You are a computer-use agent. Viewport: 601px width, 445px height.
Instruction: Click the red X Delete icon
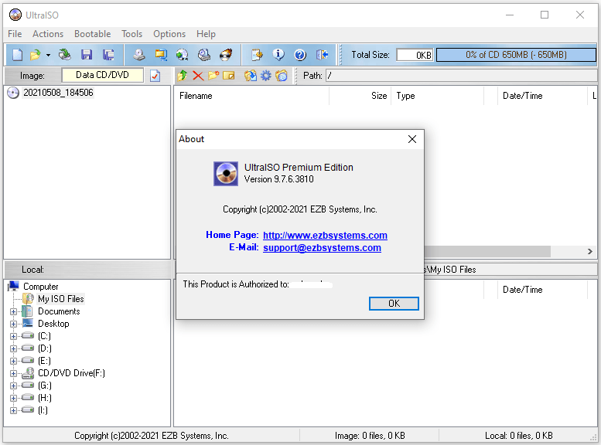[198, 76]
